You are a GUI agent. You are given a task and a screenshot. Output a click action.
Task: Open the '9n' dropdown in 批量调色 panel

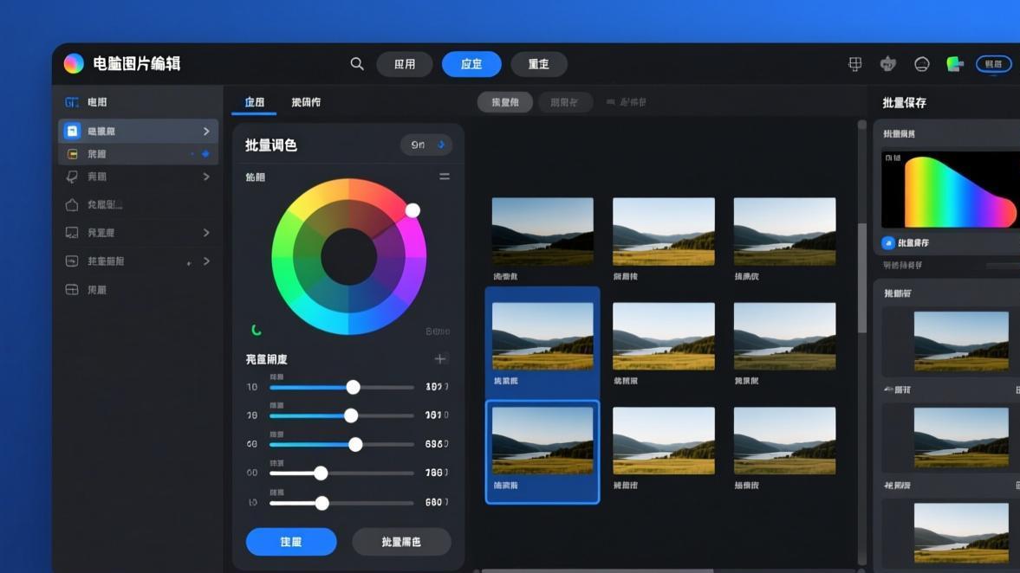point(426,145)
